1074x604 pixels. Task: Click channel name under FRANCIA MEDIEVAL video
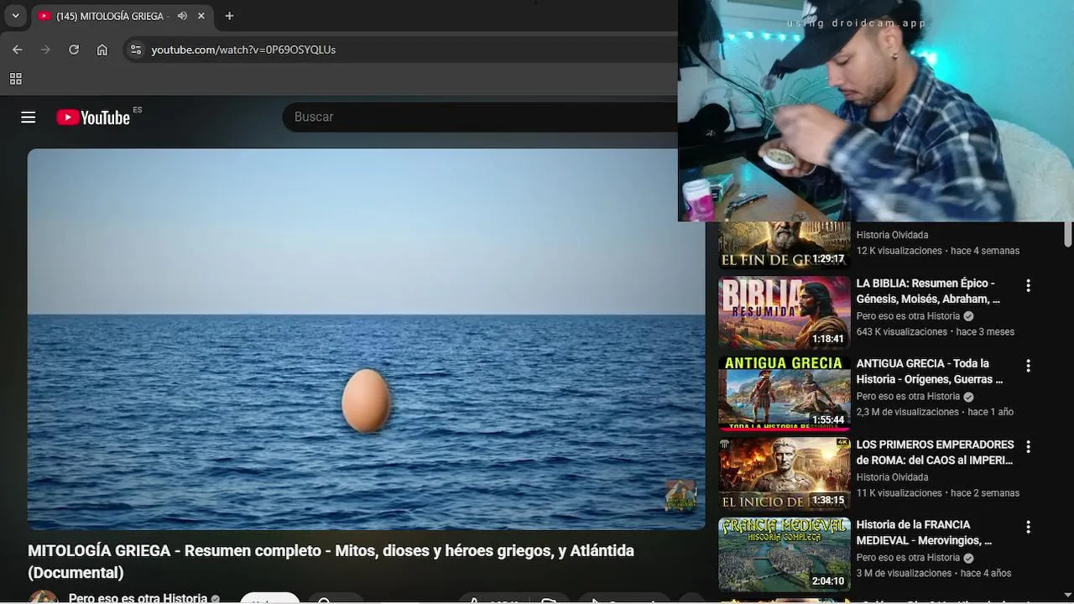[x=908, y=558]
